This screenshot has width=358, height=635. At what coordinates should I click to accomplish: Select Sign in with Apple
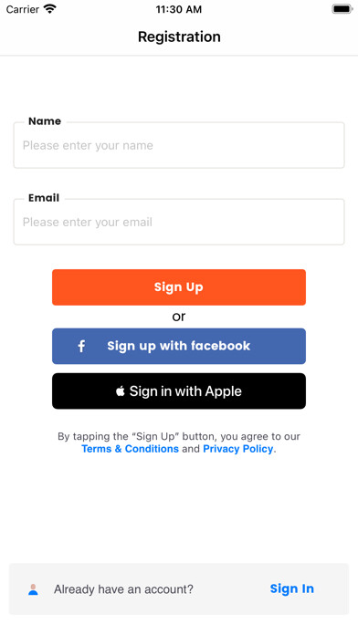tap(179, 391)
